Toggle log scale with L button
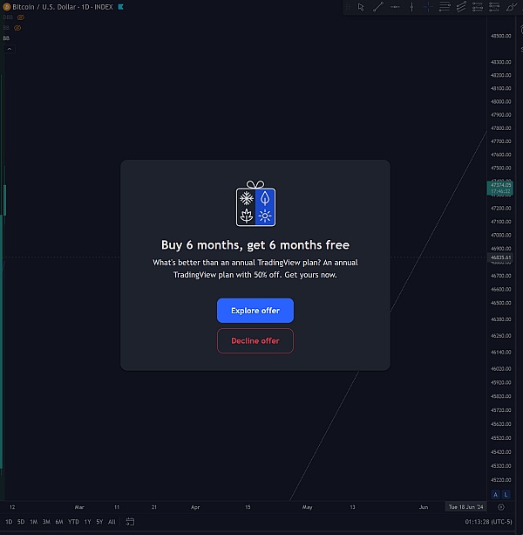 pos(506,494)
